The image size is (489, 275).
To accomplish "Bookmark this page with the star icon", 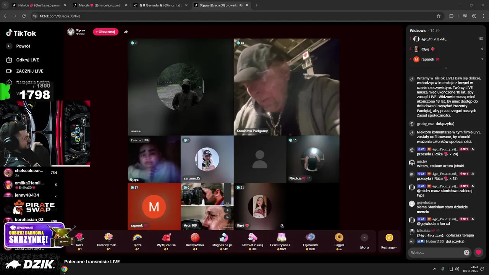I will [439, 16].
